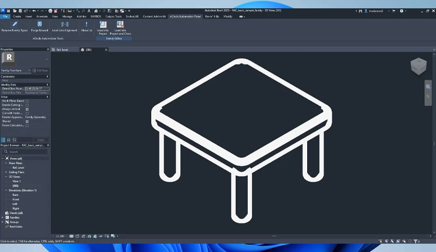
Task: Enable the Work Plane-Based checkbox
Action: point(27,101)
